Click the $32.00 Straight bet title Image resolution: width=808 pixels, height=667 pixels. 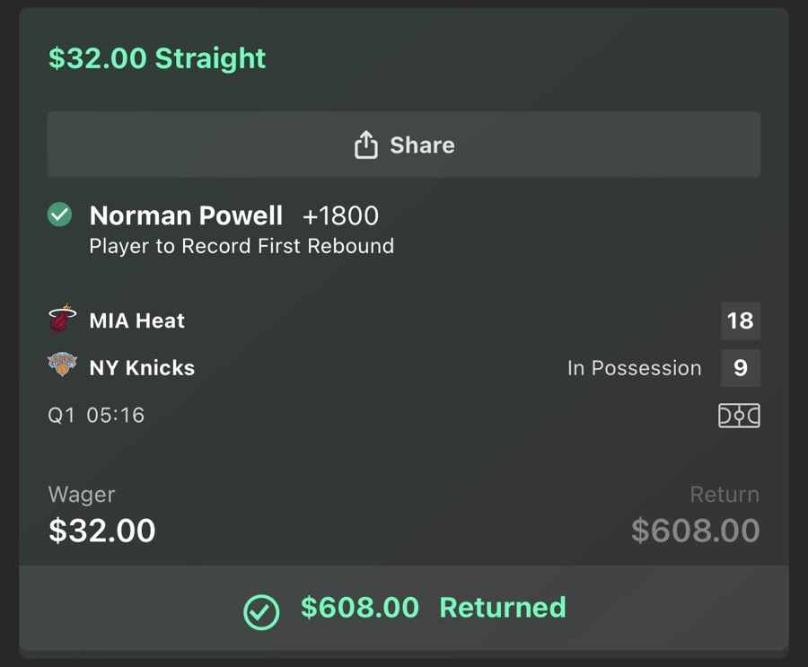155,57
